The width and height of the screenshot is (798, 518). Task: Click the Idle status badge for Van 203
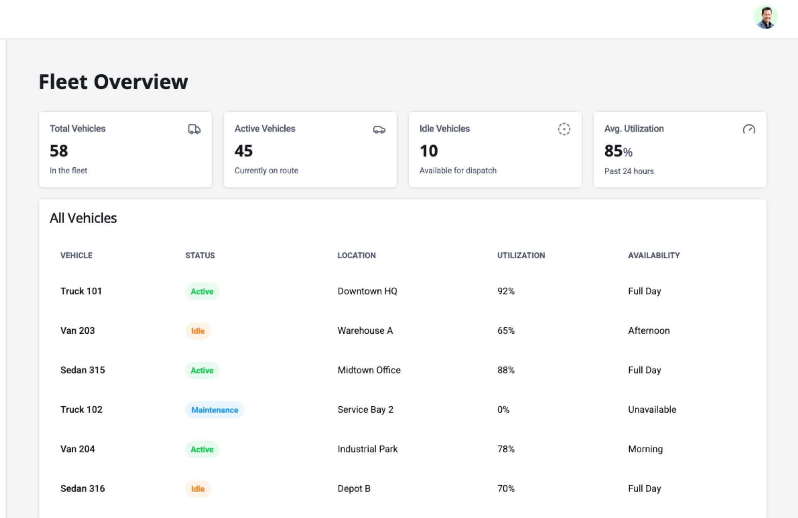198,331
